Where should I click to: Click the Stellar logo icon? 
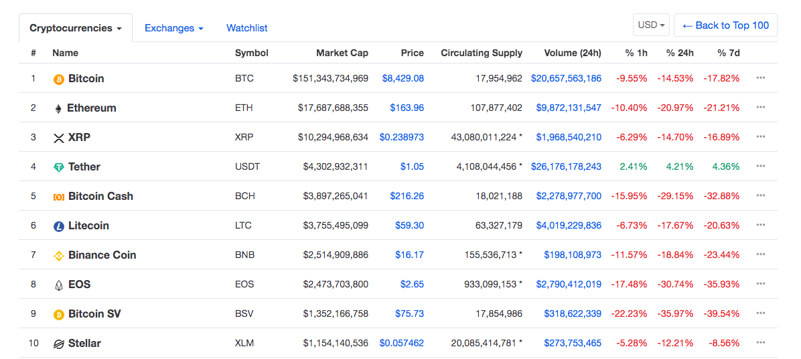coord(59,344)
